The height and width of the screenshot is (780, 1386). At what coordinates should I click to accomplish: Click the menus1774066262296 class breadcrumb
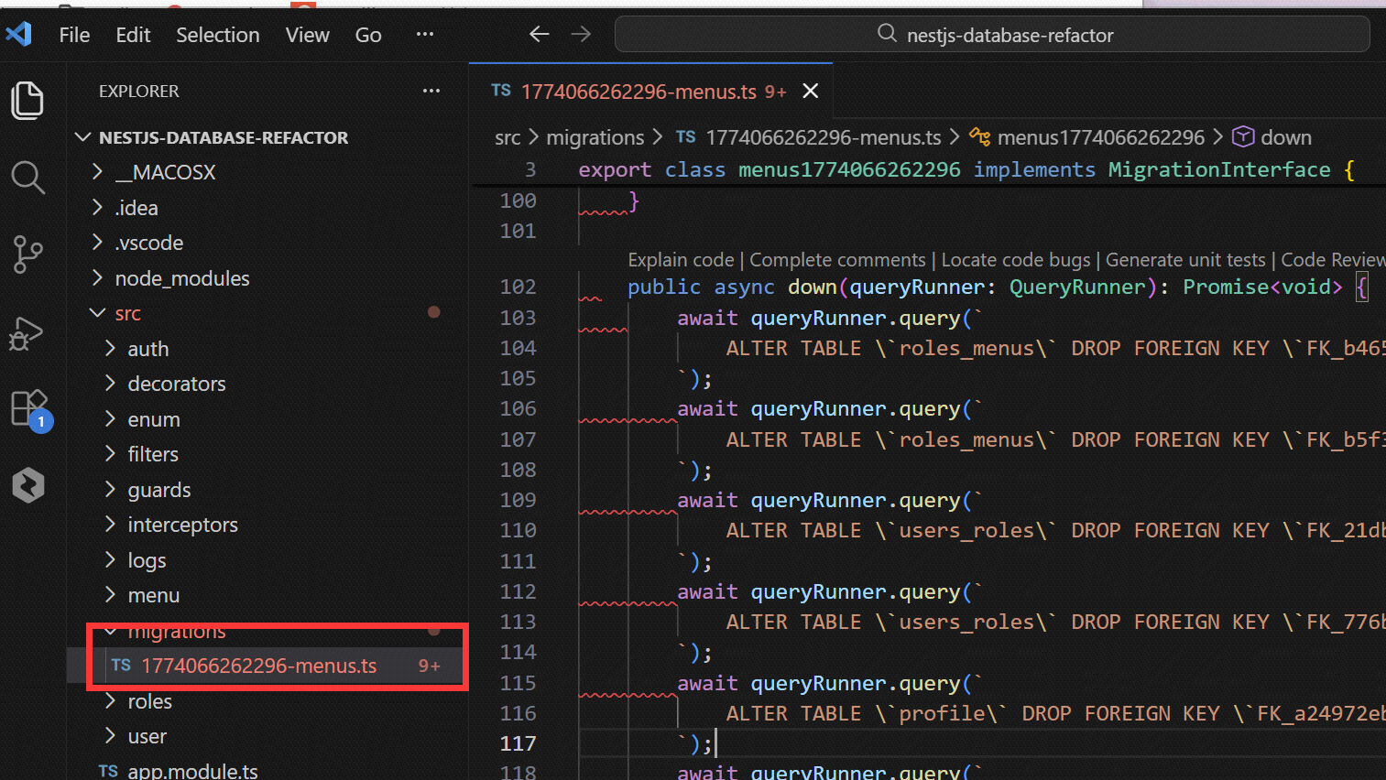[x=1101, y=137]
